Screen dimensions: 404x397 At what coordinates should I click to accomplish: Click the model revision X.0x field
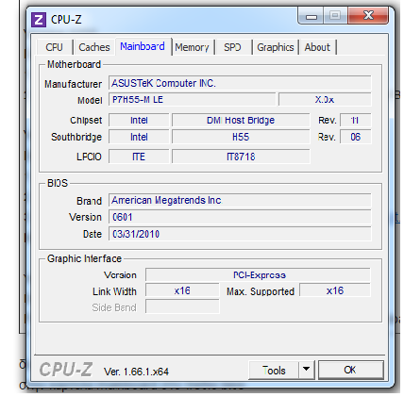click(325, 100)
